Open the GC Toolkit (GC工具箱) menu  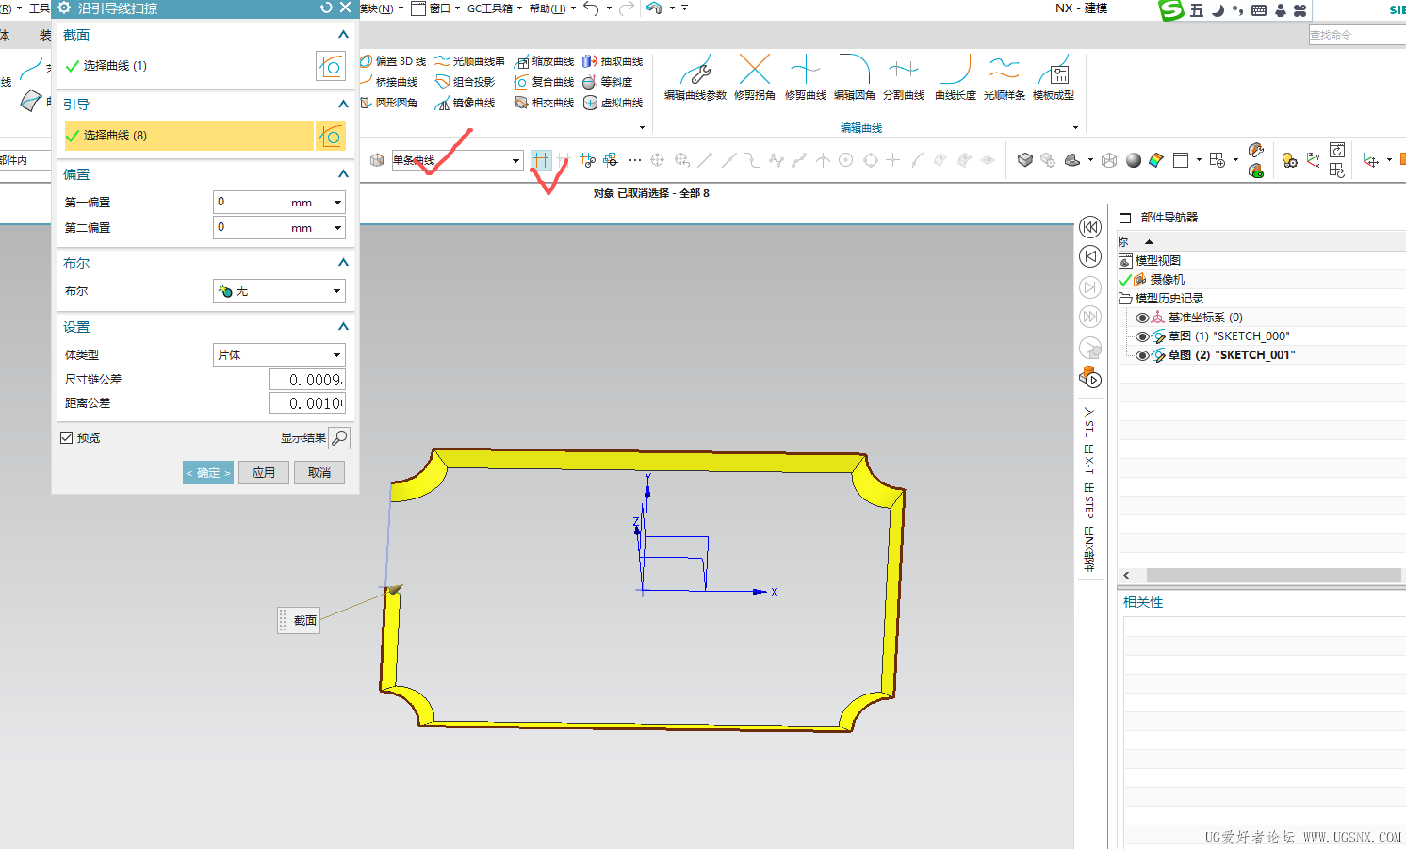click(x=494, y=8)
